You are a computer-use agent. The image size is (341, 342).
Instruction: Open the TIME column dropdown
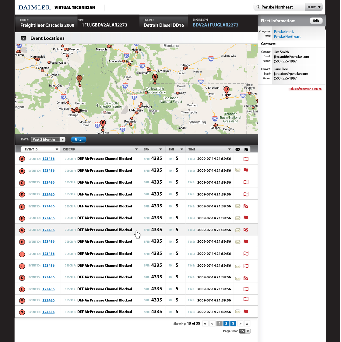229,150
